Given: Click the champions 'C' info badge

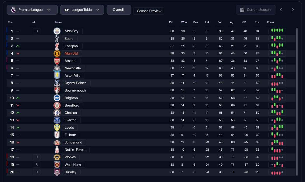Looking at the screenshot, I should tap(37, 31).
